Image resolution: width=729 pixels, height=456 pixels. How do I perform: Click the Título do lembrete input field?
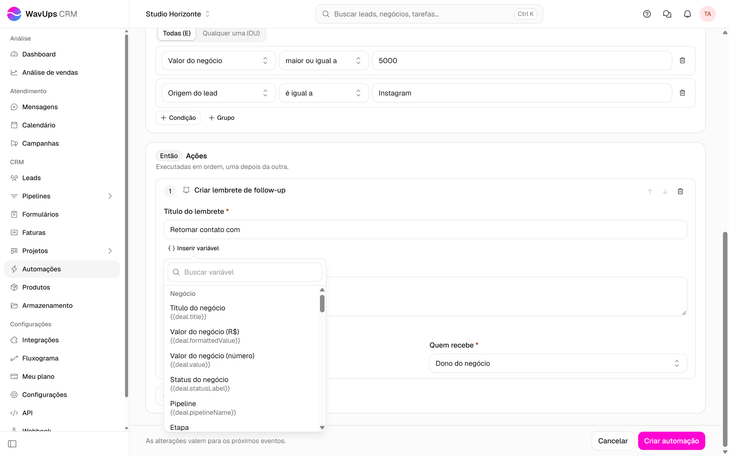point(425,230)
